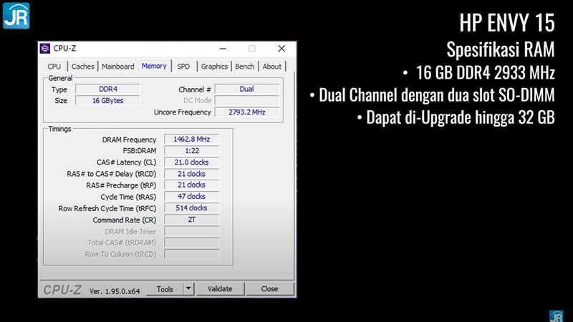
Task: Click the empty Row To Column field
Action: [x=191, y=254]
